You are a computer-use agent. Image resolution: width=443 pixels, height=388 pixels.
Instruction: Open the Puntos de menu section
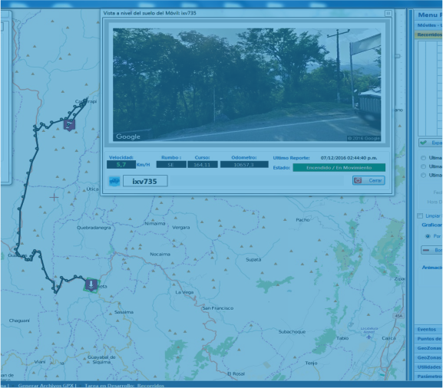(x=428, y=339)
